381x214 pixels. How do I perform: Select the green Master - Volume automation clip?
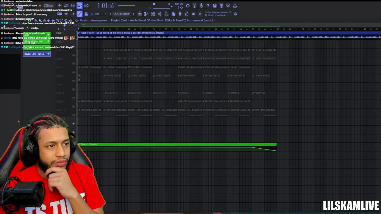177,147
